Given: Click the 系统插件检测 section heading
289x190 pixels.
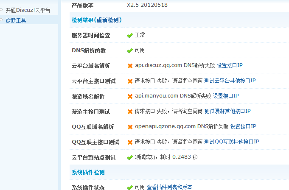Looking at the screenshot, I should 88,172.
